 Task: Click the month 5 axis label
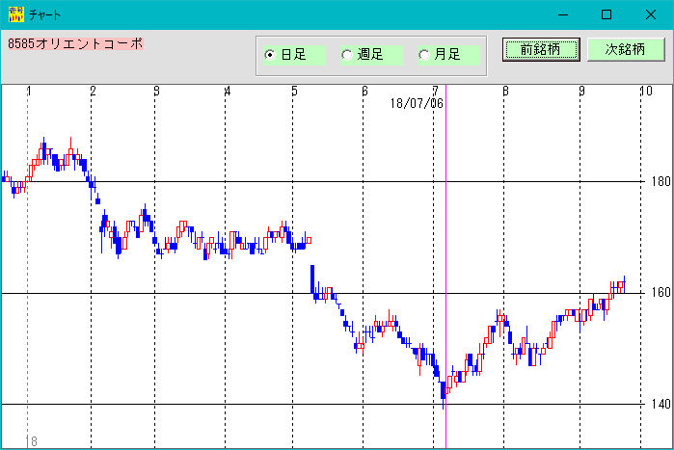[x=294, y=91]
